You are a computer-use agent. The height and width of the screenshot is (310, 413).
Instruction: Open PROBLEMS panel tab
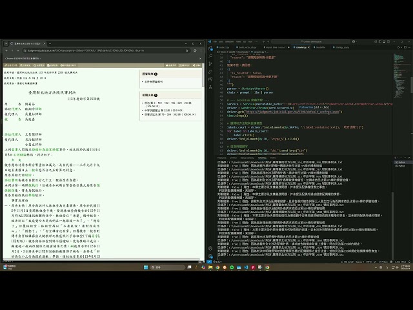[x=221, y=158]
